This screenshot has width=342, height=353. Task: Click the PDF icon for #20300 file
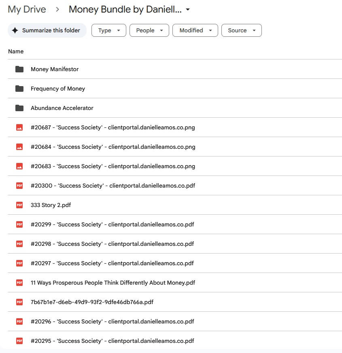(x=19, y=186)
